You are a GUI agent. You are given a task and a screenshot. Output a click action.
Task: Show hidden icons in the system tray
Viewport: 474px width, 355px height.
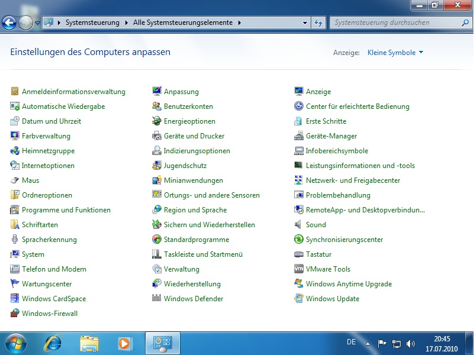point(367,343)
